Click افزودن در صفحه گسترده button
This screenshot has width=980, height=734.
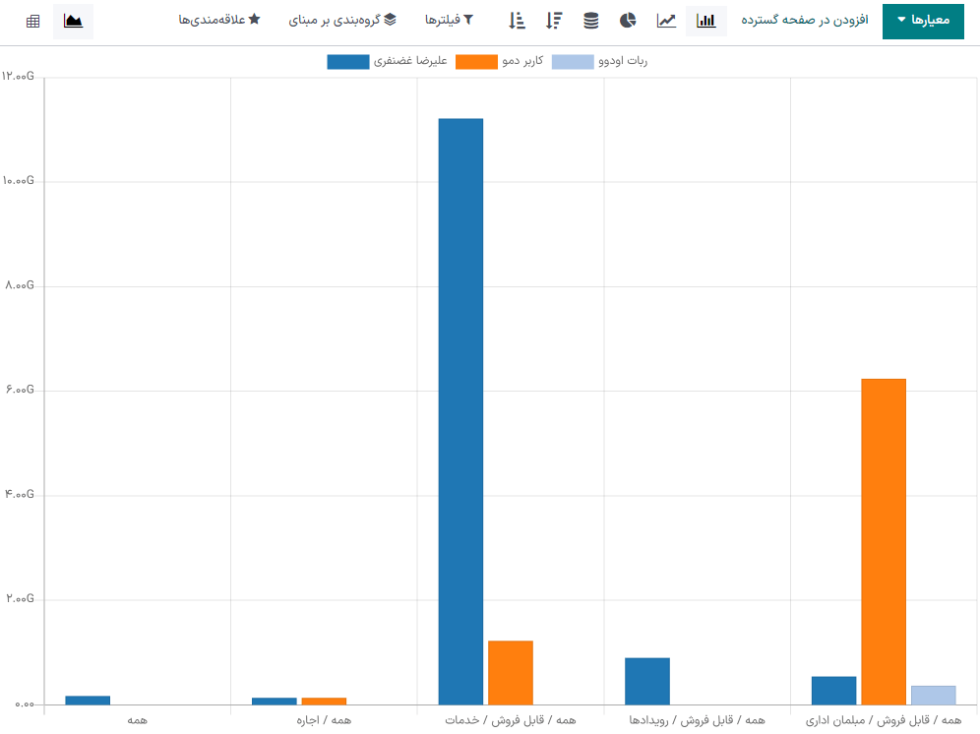[x=805, y=21]
